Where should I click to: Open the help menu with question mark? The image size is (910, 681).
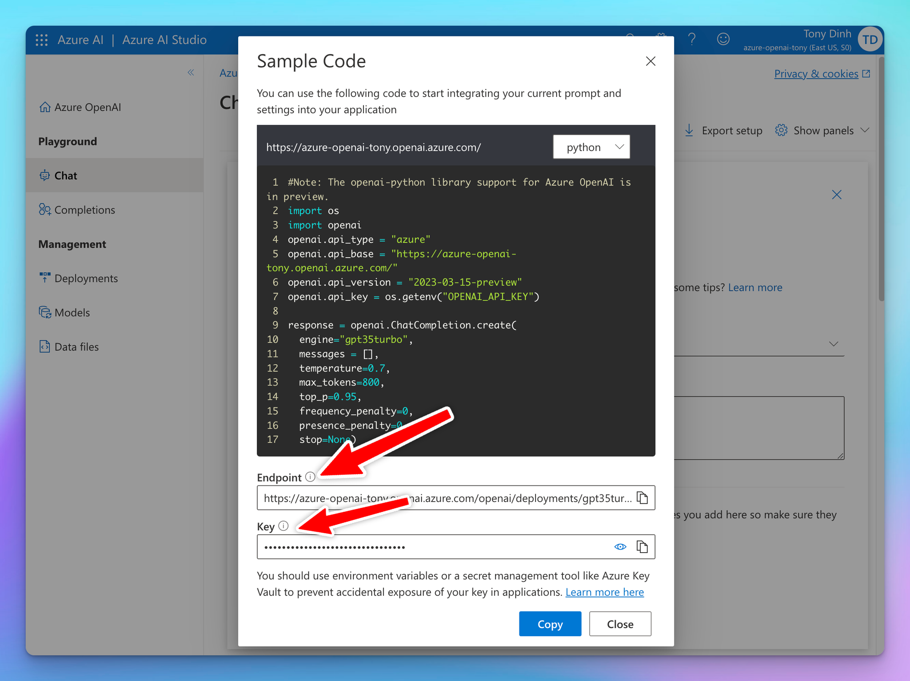pos(691,39)
